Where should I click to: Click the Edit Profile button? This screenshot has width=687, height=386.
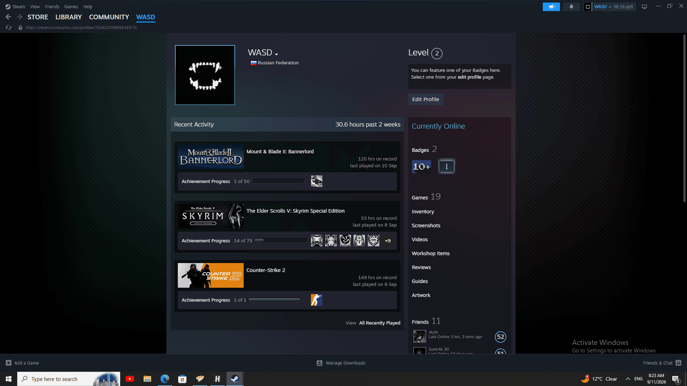click(426, 99)
